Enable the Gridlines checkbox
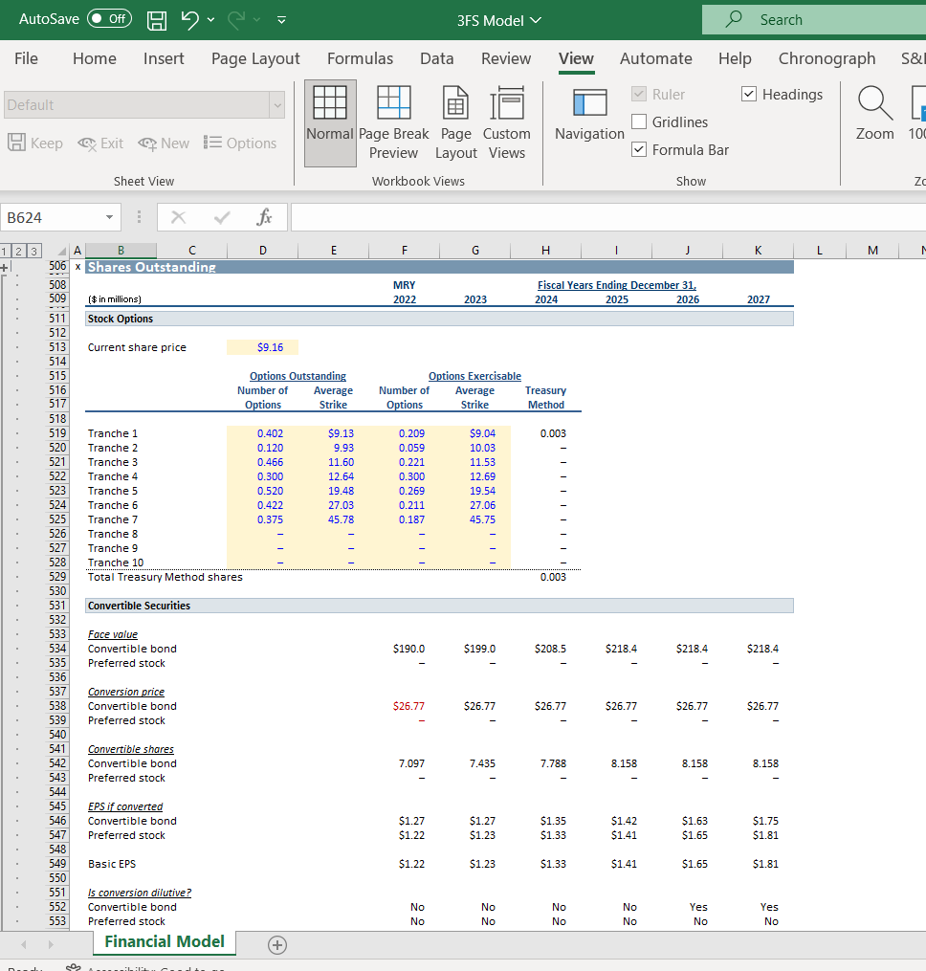 [x=640, y=122]
